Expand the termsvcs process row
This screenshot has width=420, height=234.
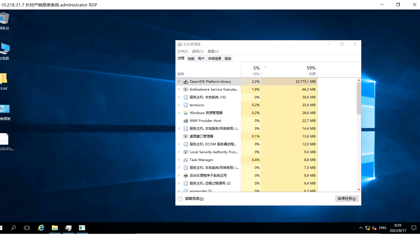tap(179, 105)
